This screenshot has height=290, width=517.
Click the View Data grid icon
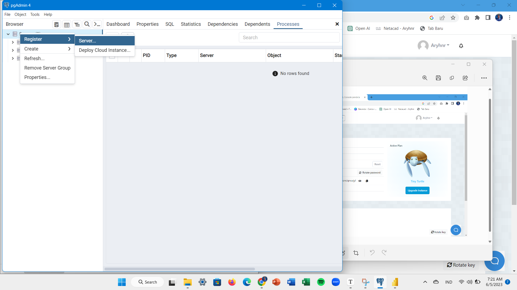click(67, 24)
